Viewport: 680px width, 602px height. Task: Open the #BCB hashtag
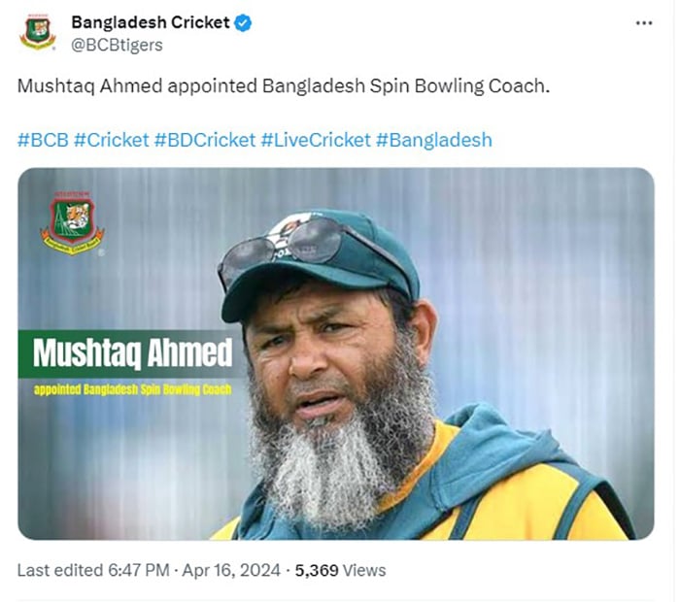pos(43,140)
